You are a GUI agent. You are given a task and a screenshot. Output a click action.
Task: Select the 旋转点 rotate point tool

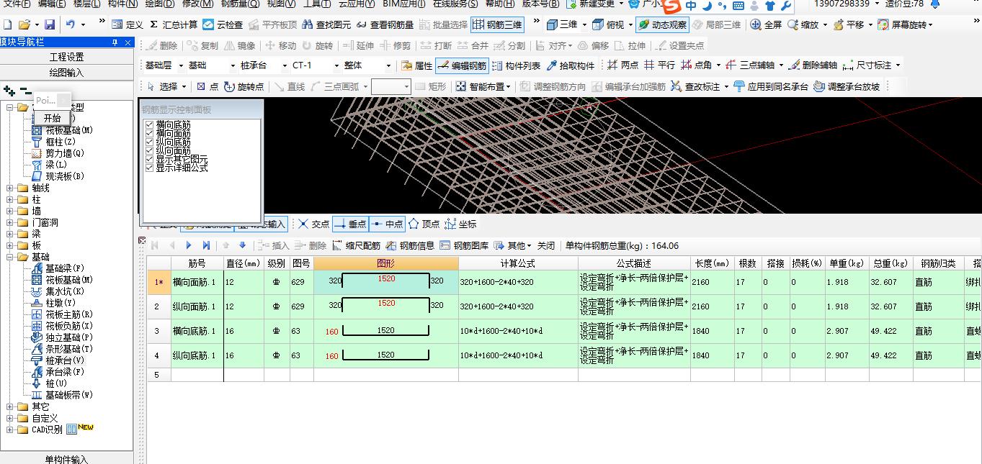tap(244, 86)
